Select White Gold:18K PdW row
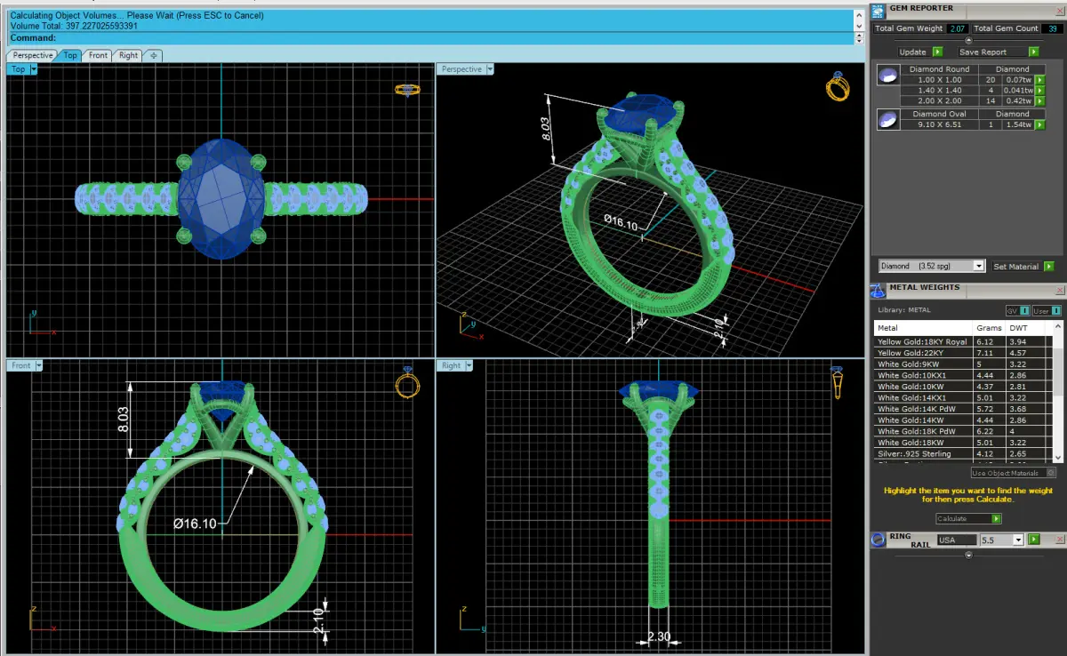Viewport: 1067px width, 656px height. 963,431
